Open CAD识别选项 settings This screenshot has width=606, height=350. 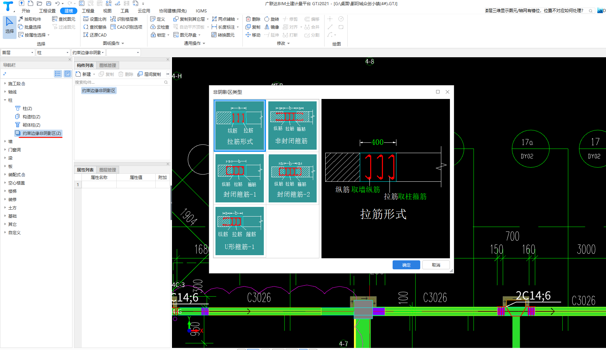tap(126, 27)
